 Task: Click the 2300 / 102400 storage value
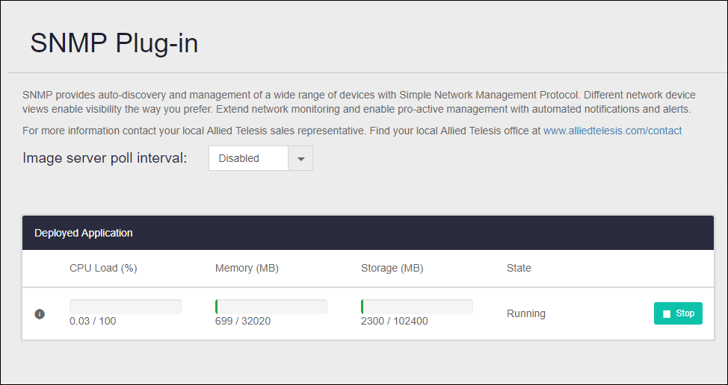pyautogui.click(x=394, y=322)
